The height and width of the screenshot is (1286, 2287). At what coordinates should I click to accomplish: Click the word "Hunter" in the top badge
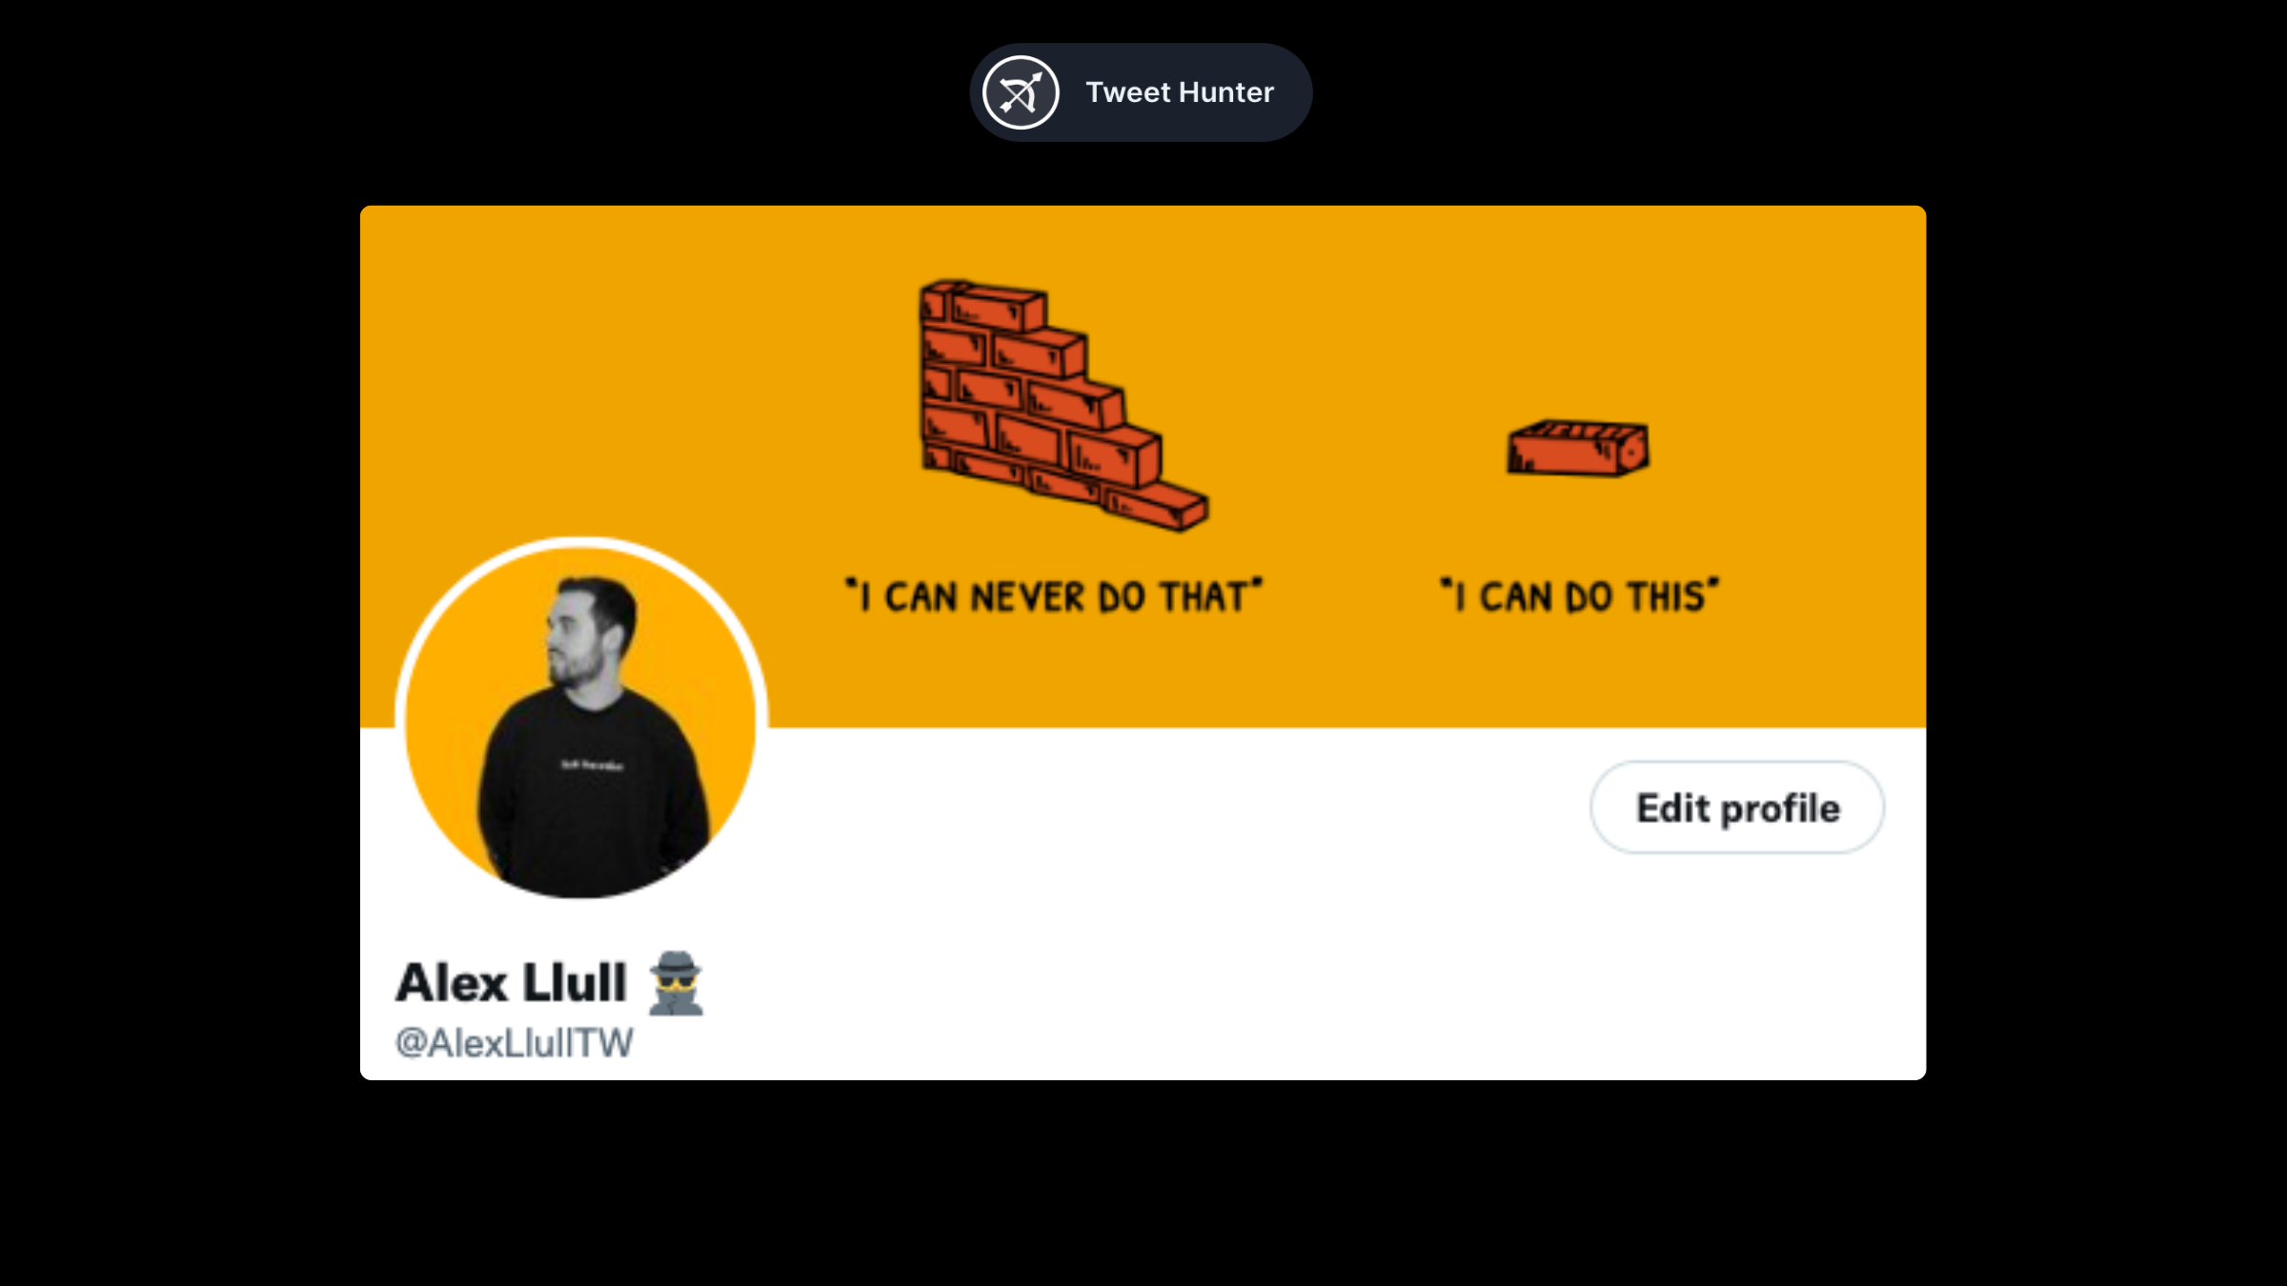[1226, 92]
